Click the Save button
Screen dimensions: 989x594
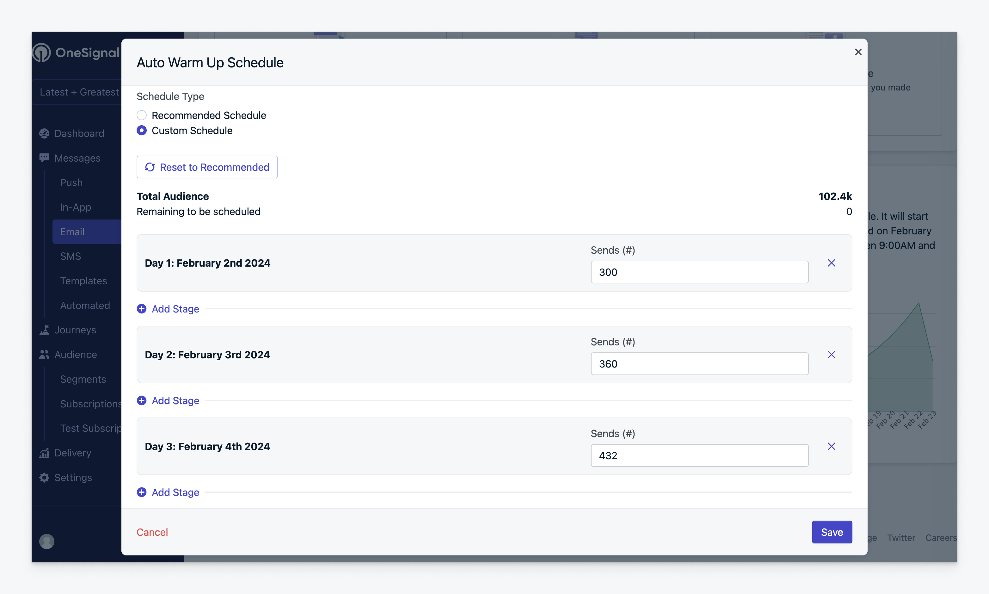833,532
